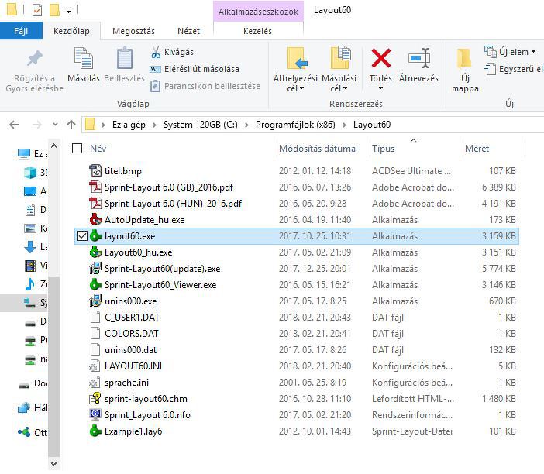Click the Átnevezés rename icon
The width and height of the screenshot is (544, 474).
[419, 58]
